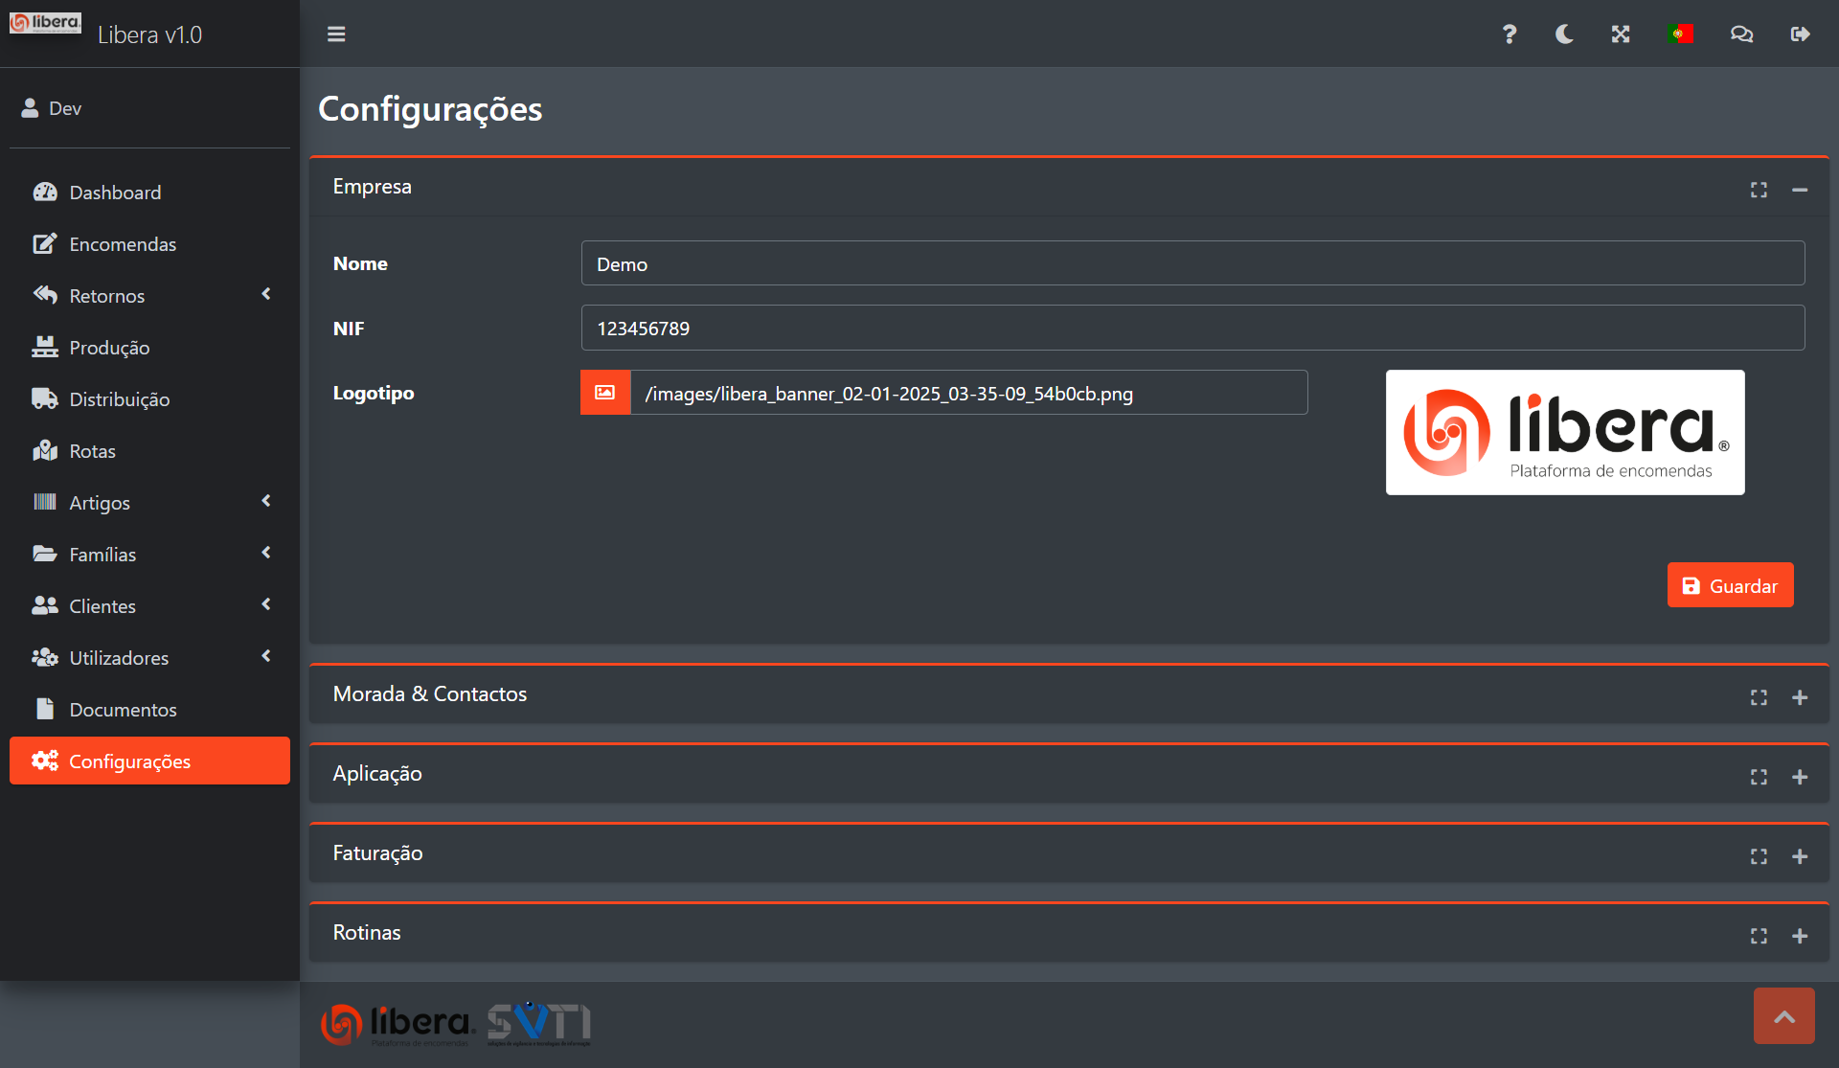1839x1068 pixels.
Task: Expand the Morada & Contactos section
Action: click(1800, 697)
